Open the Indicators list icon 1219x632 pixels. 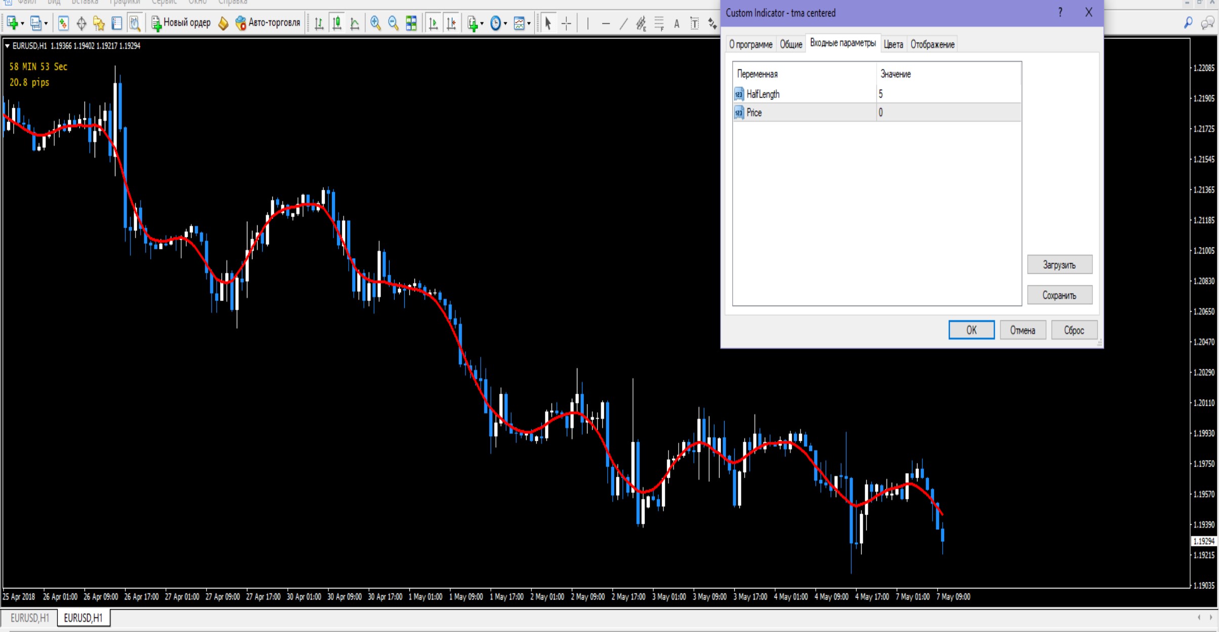[473, 23]
